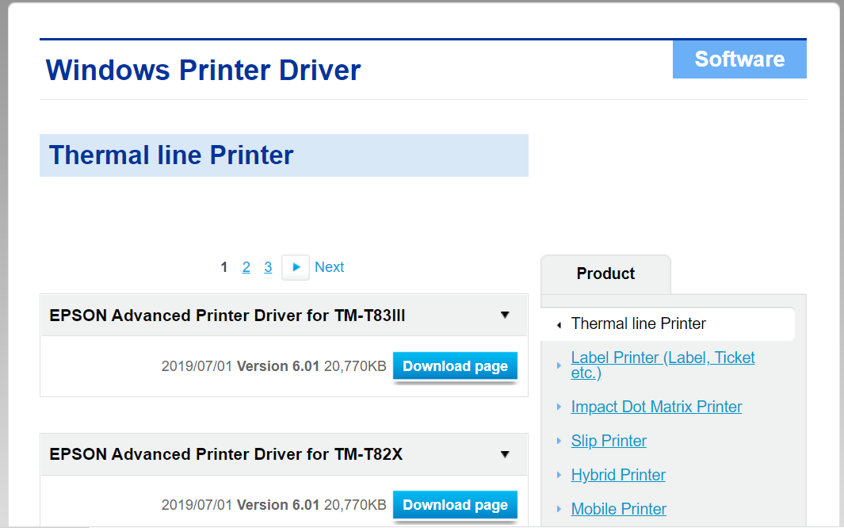Click the Next page arrow icon
844x528 pixels.
tap(296, 267)
